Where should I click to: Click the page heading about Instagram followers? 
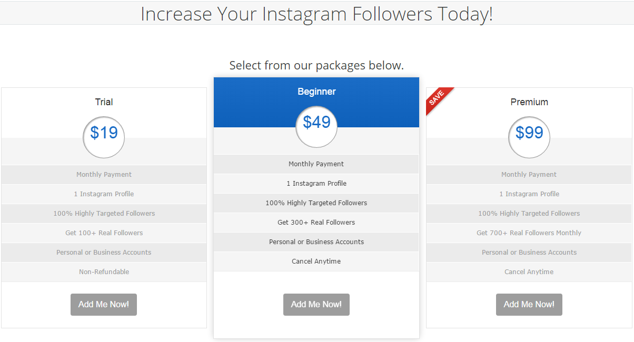pos(316,14)
